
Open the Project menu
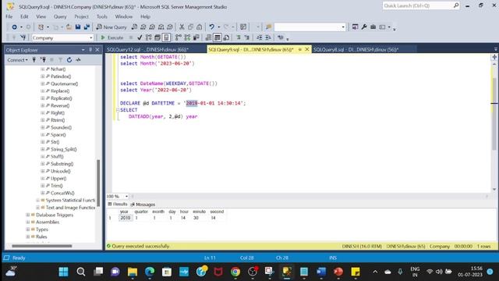81,16
